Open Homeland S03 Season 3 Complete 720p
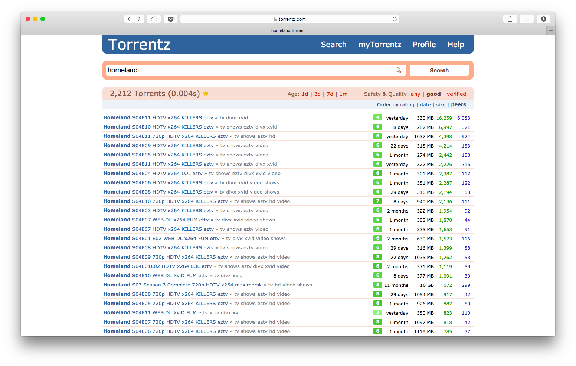Image resolution: width=576 pixels, height=366 pixels. click(183, 285)
